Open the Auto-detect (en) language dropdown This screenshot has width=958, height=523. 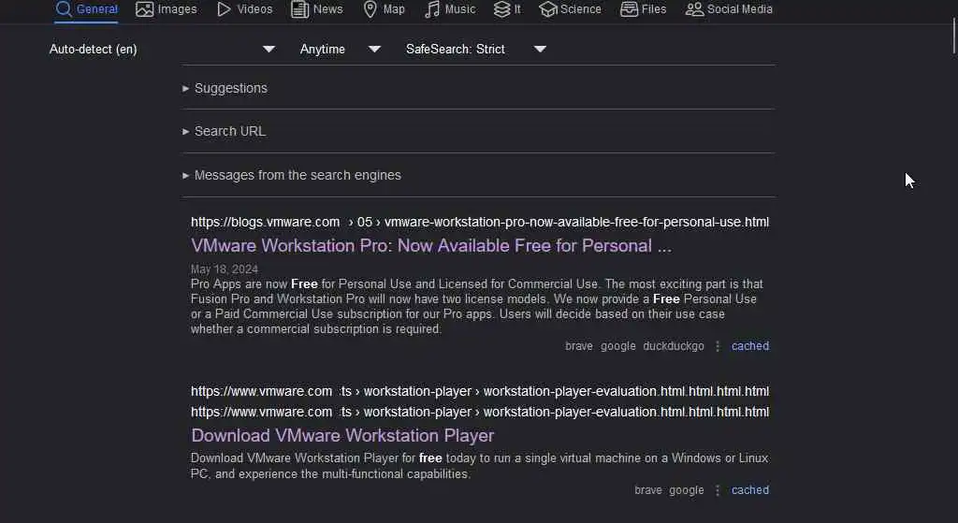[x=162, y=49]
